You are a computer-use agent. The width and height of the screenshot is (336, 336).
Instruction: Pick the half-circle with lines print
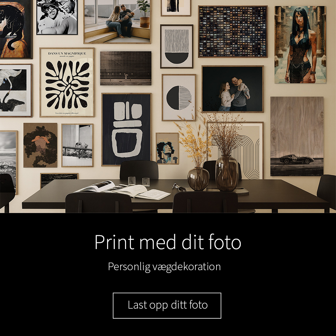[179, 97]
